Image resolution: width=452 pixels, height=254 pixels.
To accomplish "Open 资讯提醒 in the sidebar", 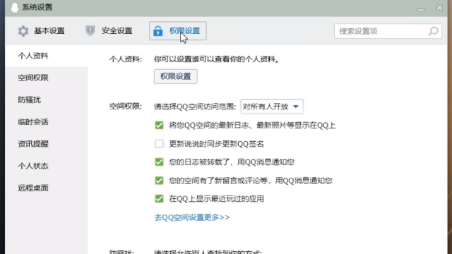I will pyautogui.click(x=46, y=144).
